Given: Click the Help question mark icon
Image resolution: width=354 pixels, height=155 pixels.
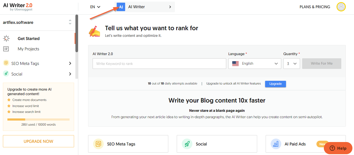Looking at the screenshot, I should click(332, 148).
